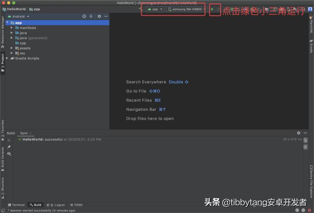This screenshot has height=213, width=314.
Task: Click the frowning feedback icon in status bar
Action: point(304,210)
